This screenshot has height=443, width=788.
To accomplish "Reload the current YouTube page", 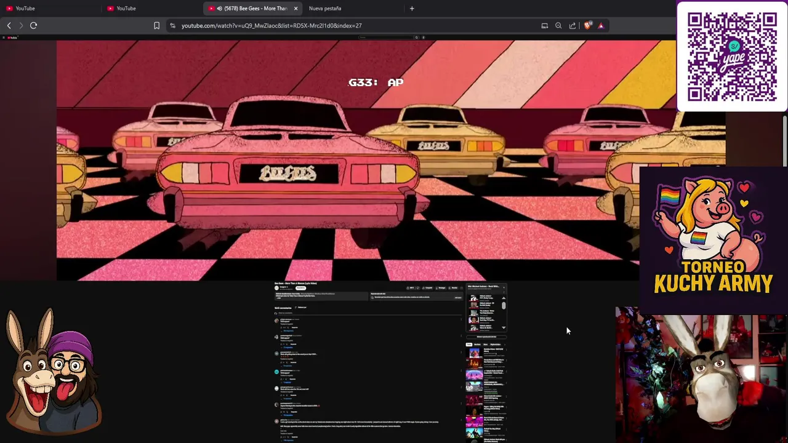I will 34,25.
